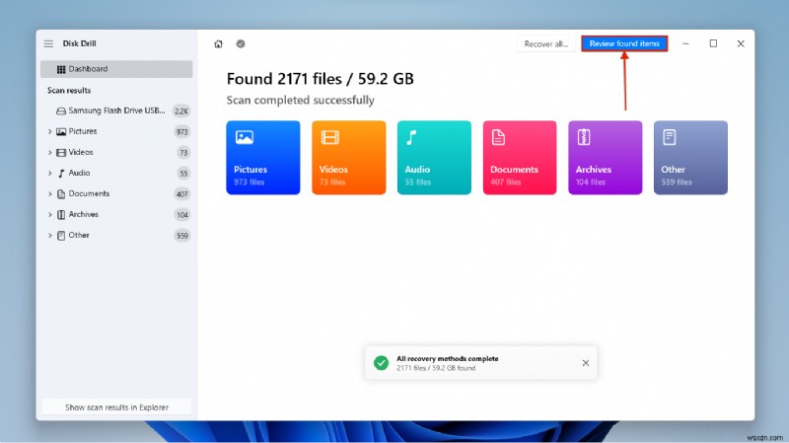Click Show scan results in Explorer
The height and width of the screenshot is (443, 789).
[116, 407]
